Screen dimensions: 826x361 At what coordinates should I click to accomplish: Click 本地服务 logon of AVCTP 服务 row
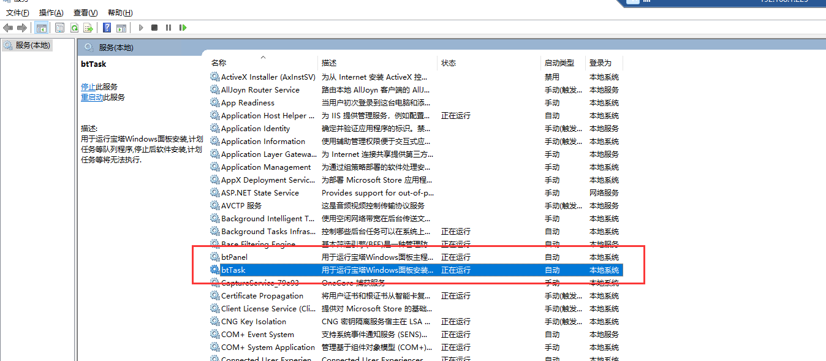click(x=604, y=206)
